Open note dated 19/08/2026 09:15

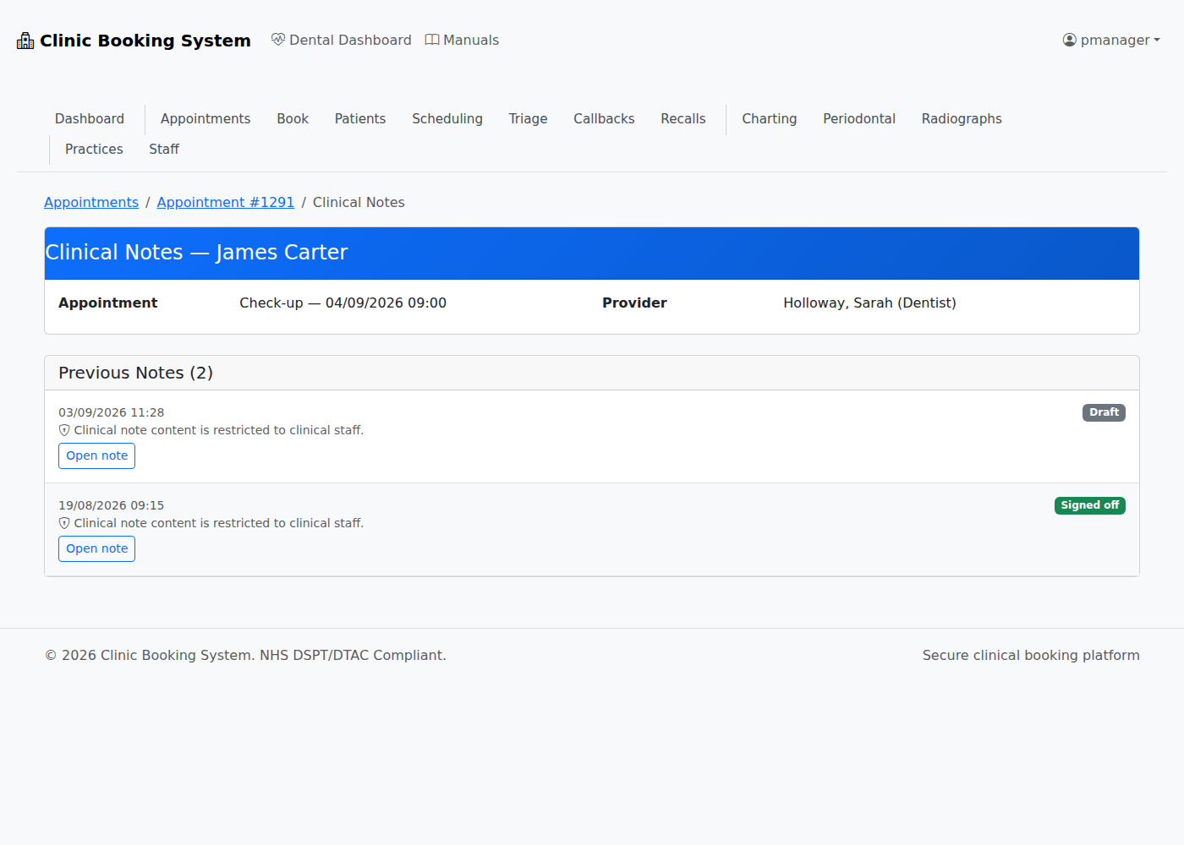click(x=97, y=548)
